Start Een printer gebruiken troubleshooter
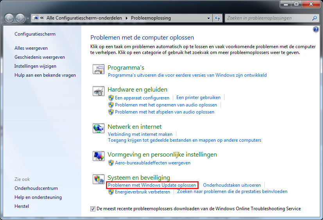The width and height of the screenshot is (323, 220). click(198, 97)
